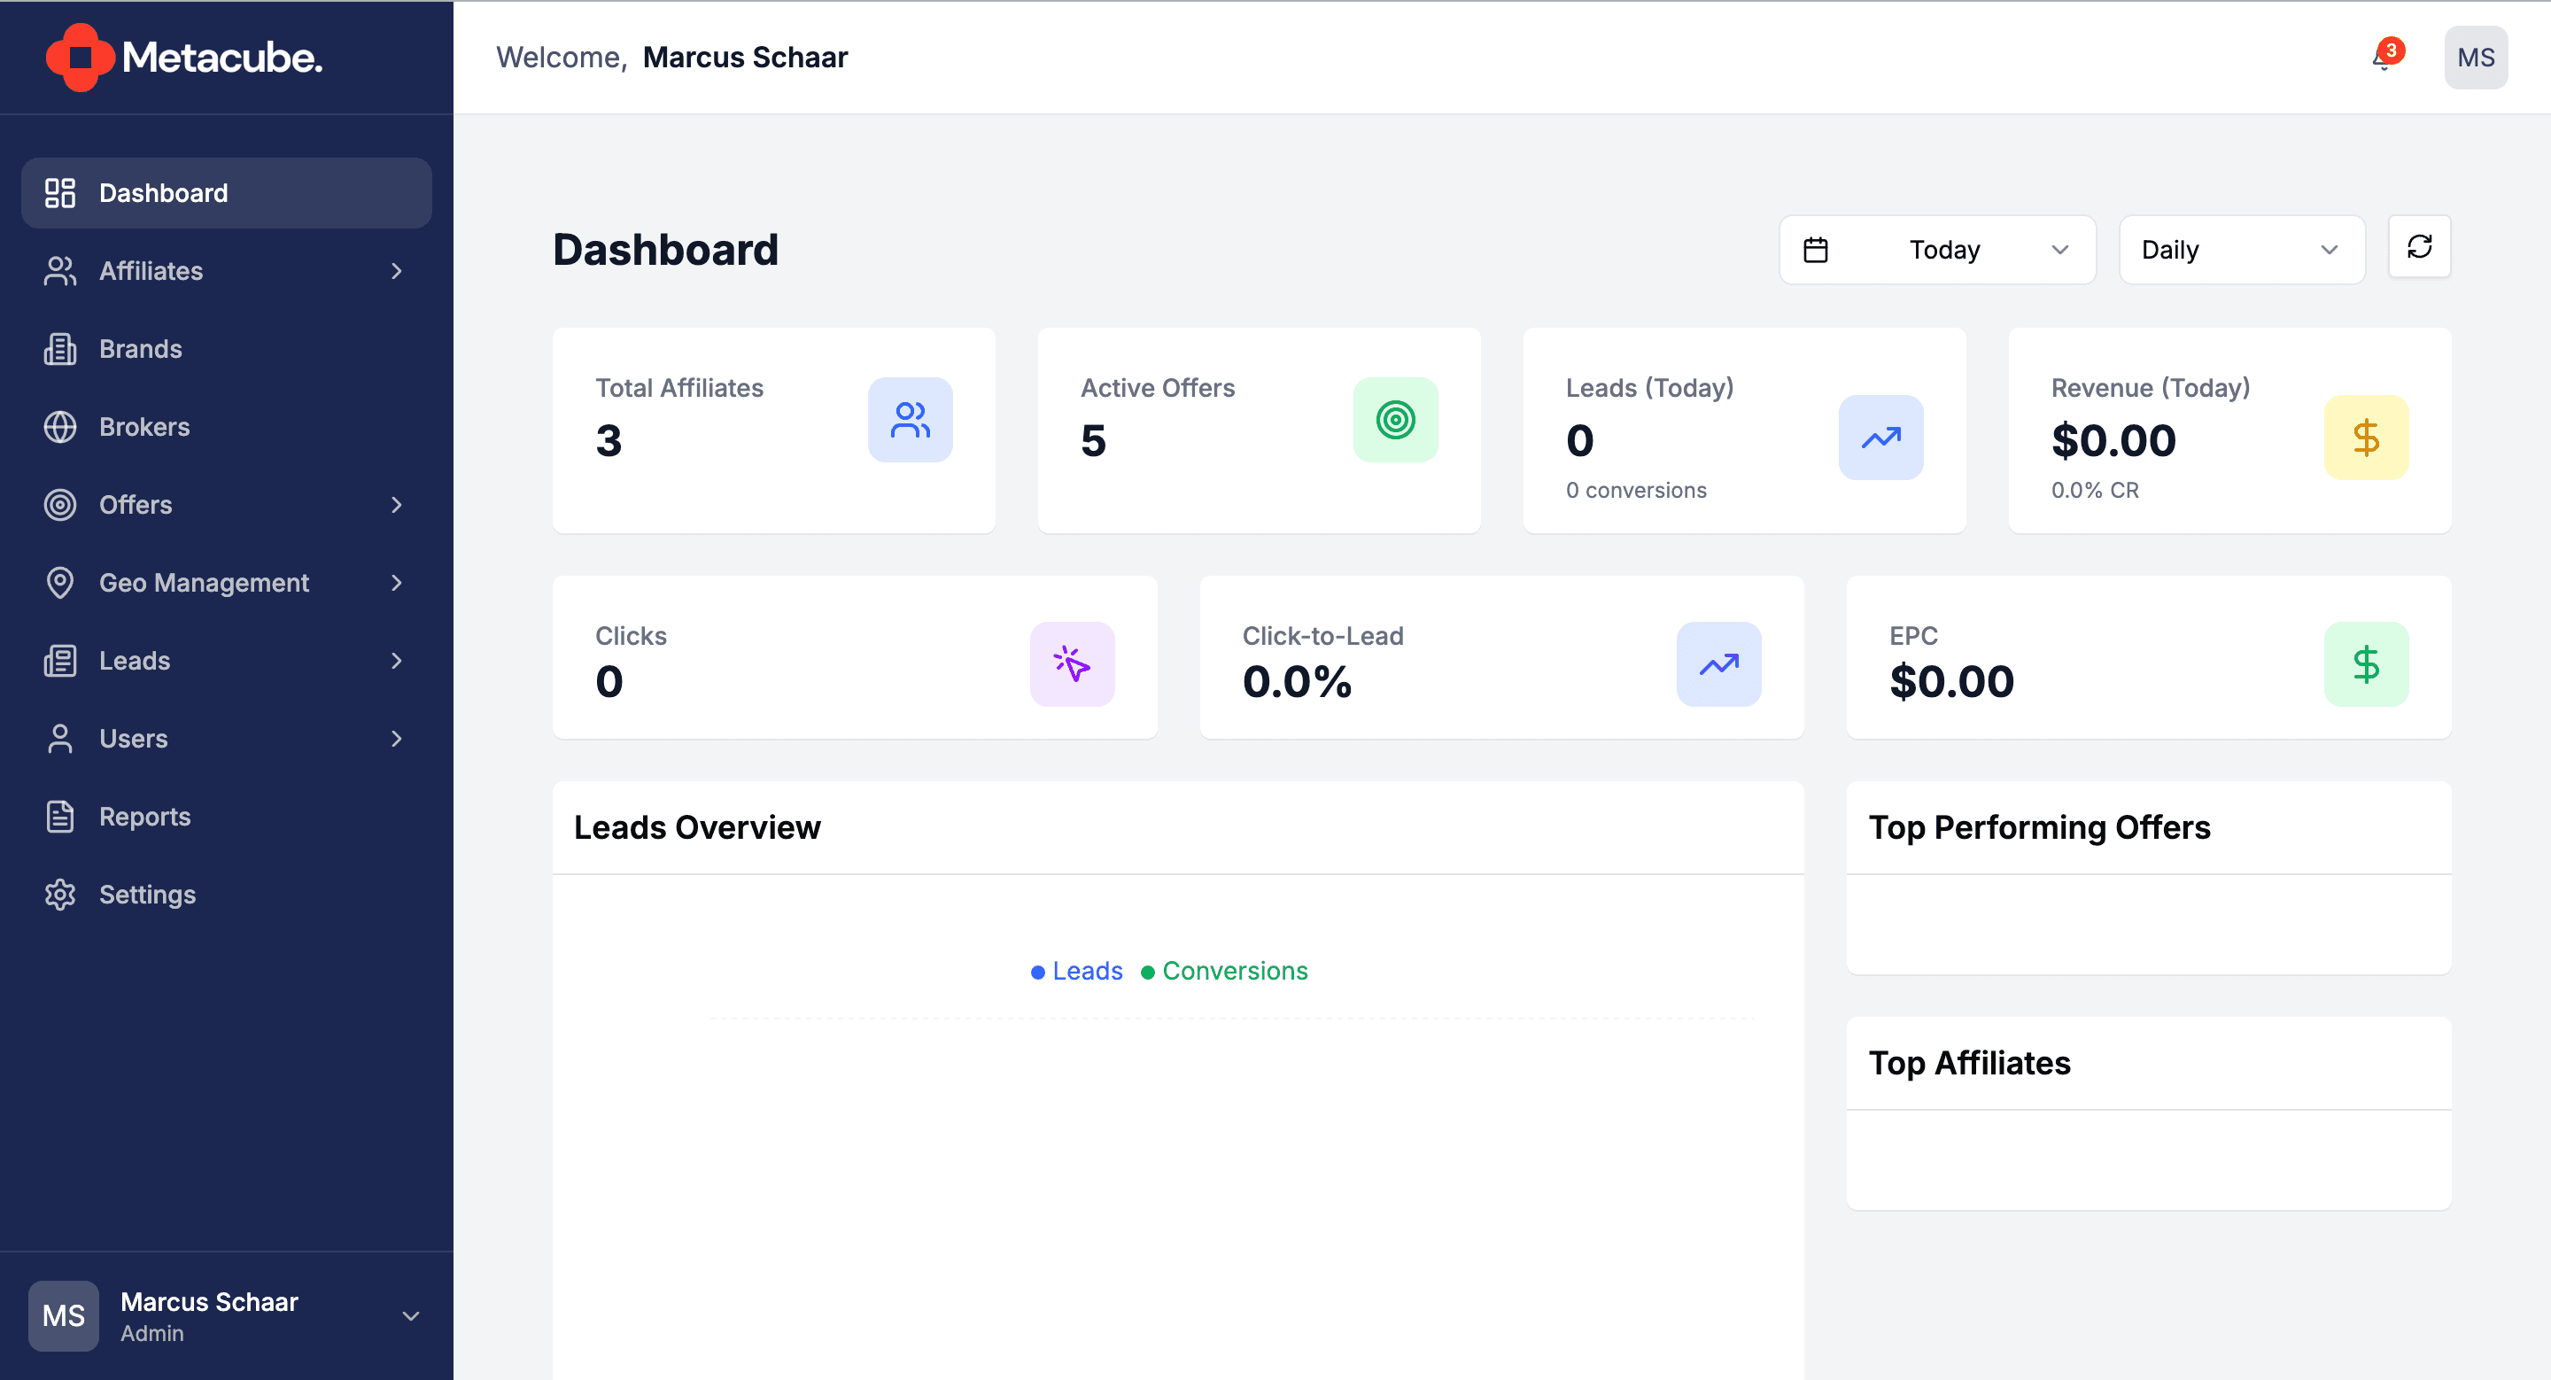Viewport: 2551px width, 1380px height.
Task: Open the Brokers page
Action: tap(227, 427)
